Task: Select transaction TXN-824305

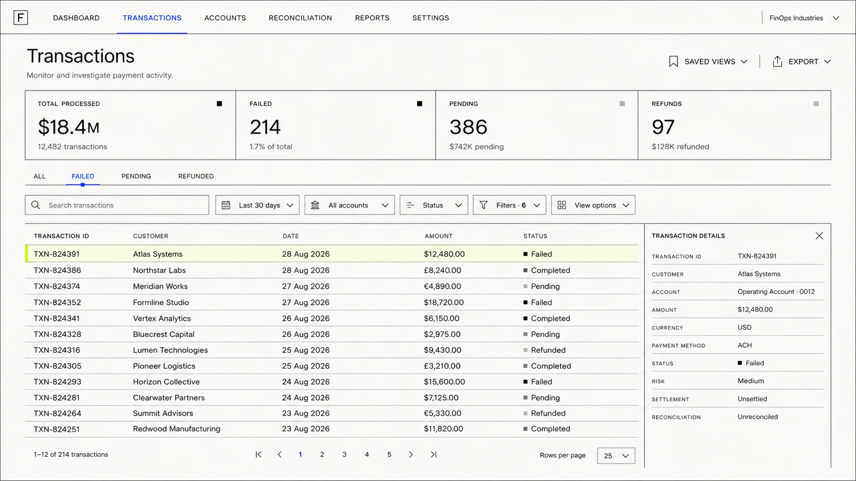Action: 57,366
